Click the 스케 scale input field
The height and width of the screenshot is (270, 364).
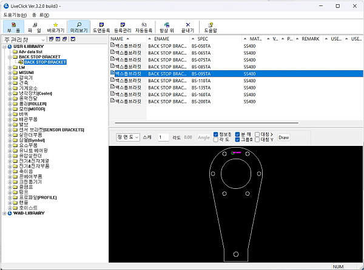[163, 137]
